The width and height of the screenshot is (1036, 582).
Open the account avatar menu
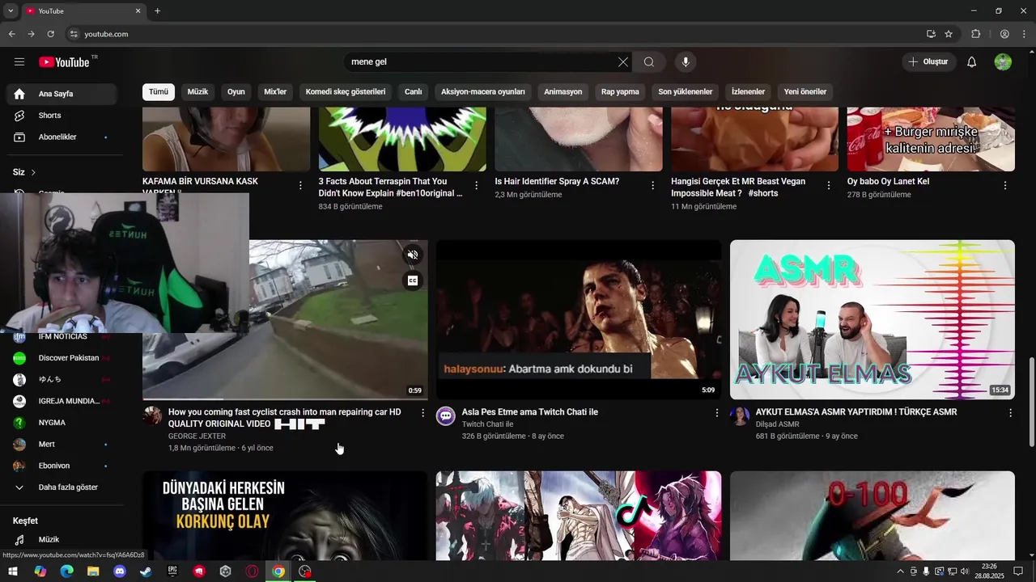coord(1003,62)
